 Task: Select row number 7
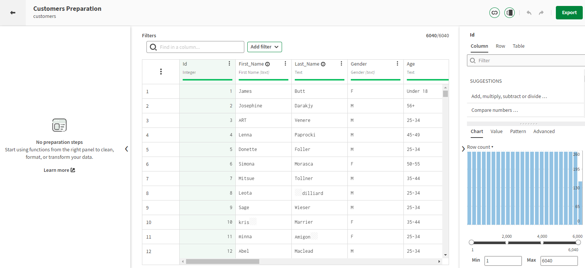click(161, 179)
